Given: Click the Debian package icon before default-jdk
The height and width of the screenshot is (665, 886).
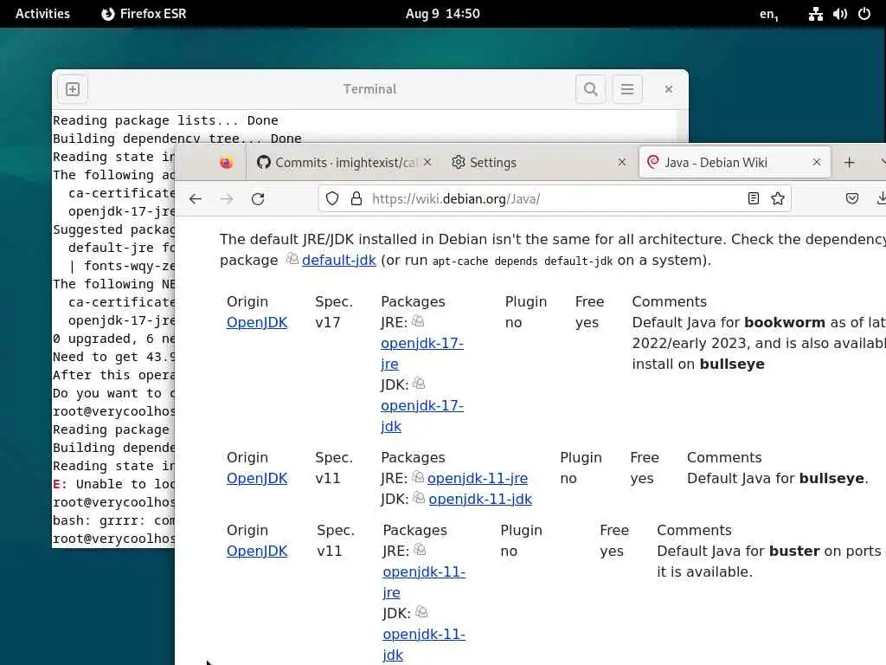Looking at the screenshot, I should [x=292, y=259].
